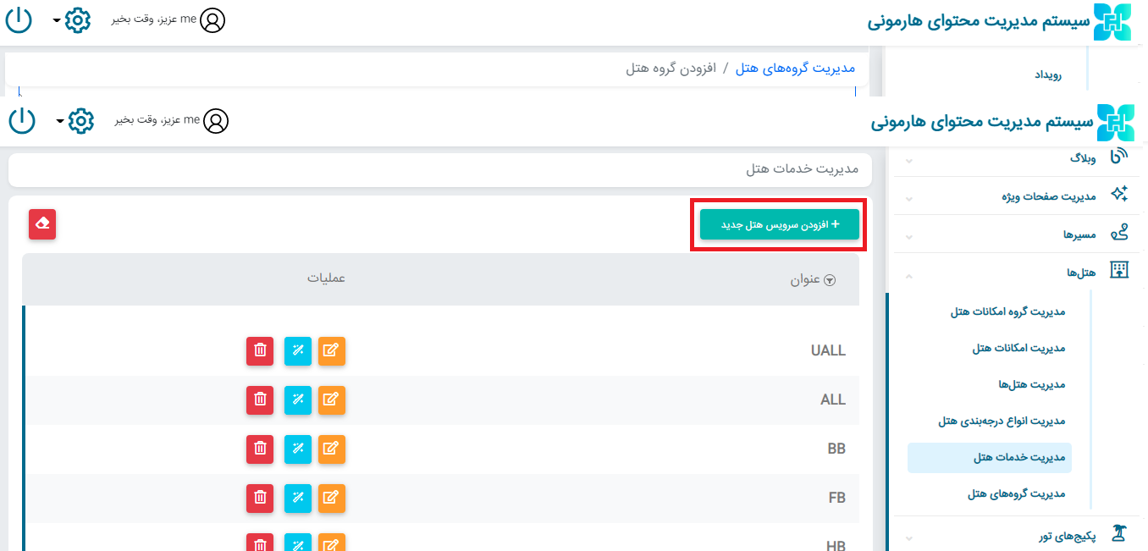
Task: Edit the FB hotel service
Action: coord(332,498)
